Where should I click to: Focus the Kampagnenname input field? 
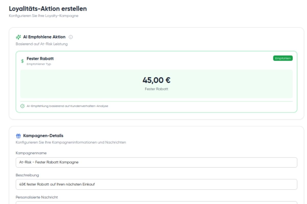[156, 162]
